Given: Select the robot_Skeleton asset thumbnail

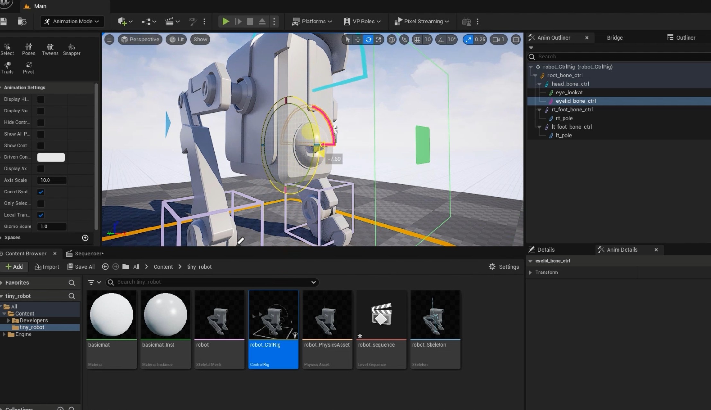Looking at the screenshot, I should (x=435, y=315).
